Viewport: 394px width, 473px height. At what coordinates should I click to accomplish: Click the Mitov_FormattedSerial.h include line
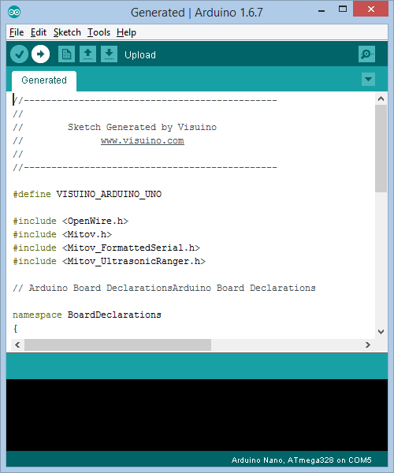(106, 248)
